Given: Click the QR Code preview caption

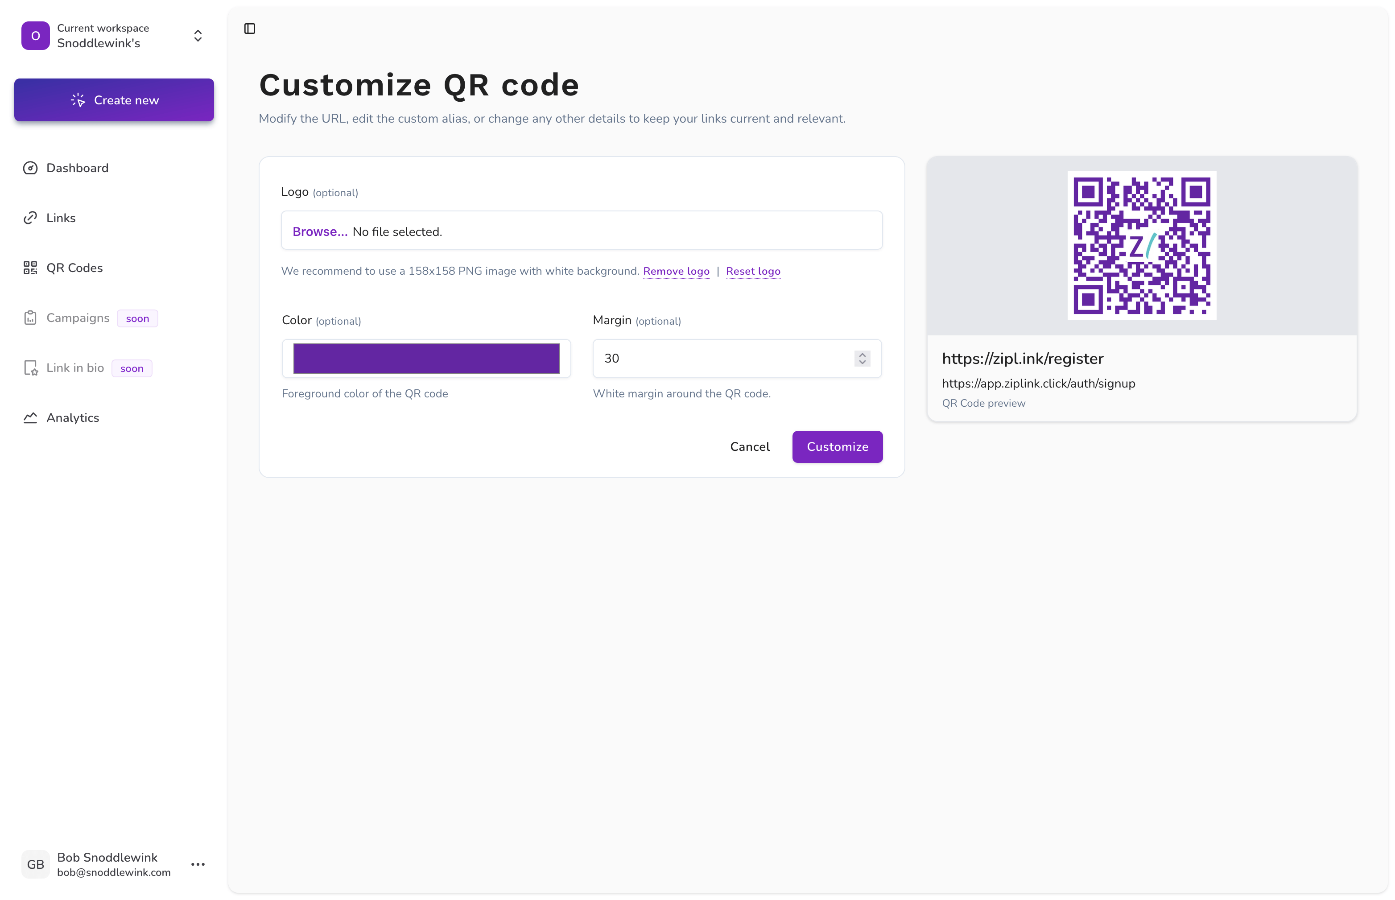Looking at the screenshot, I should (983, 403).
